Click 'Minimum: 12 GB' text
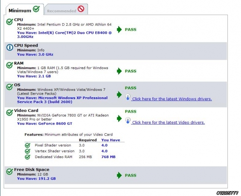The height and width of the screenshot is (196, 241). point(33,174)
